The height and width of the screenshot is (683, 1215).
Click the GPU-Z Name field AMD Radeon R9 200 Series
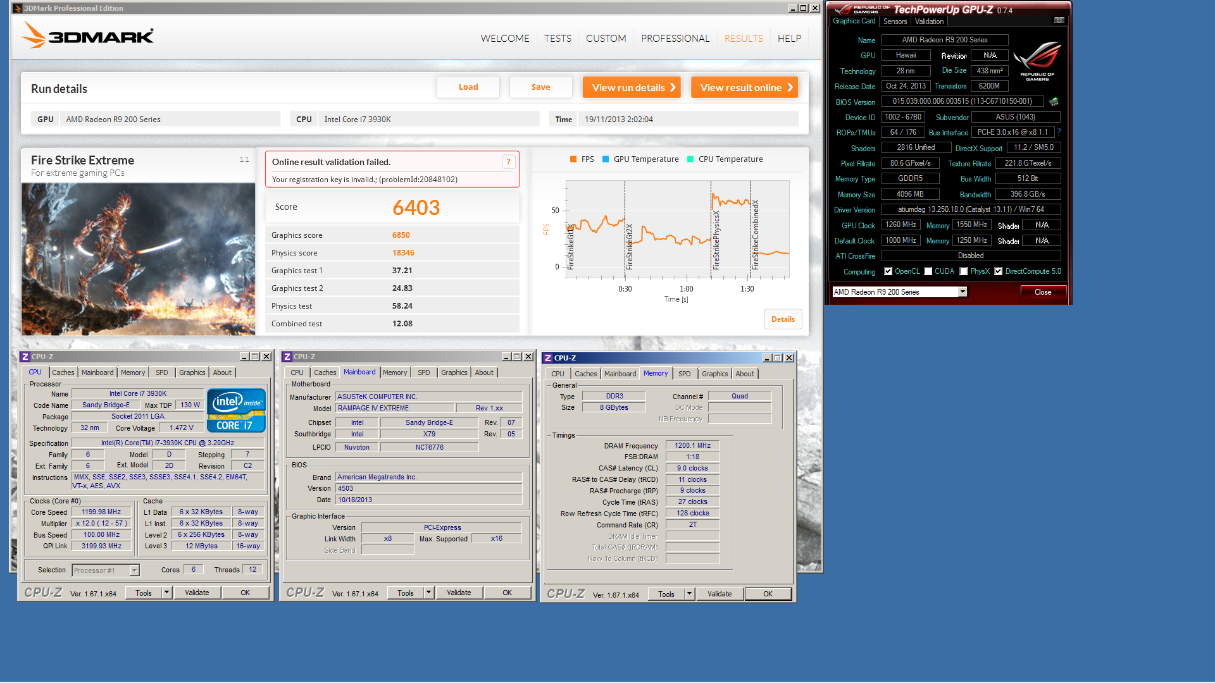point(945,40)
